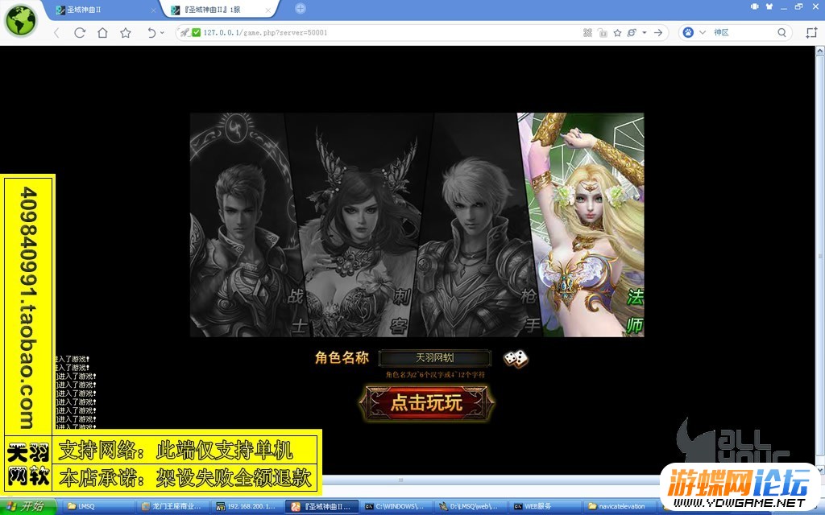Click the horizontal scrollbar under the page
The width and height of the screenshot is (825, 515).
point(401,480)
